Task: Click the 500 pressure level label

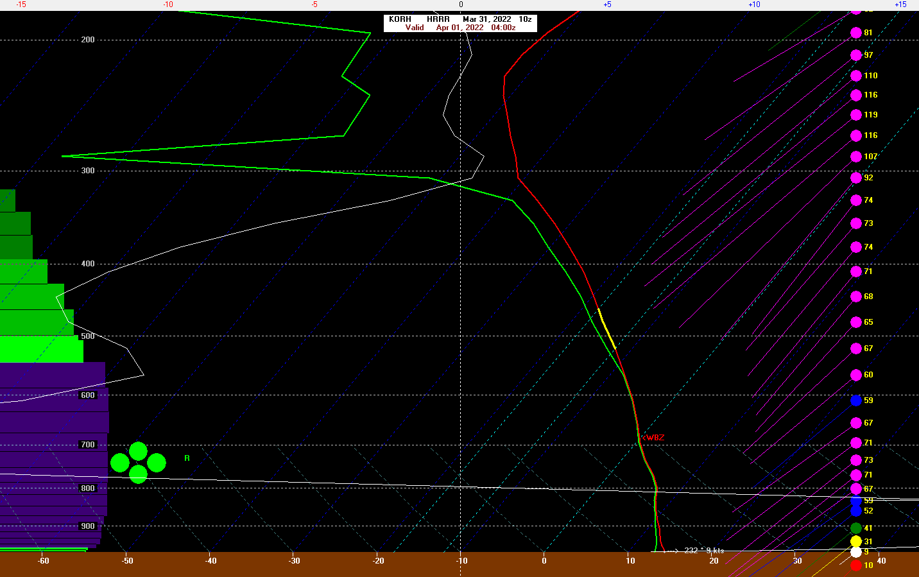Action: (88, 336)
